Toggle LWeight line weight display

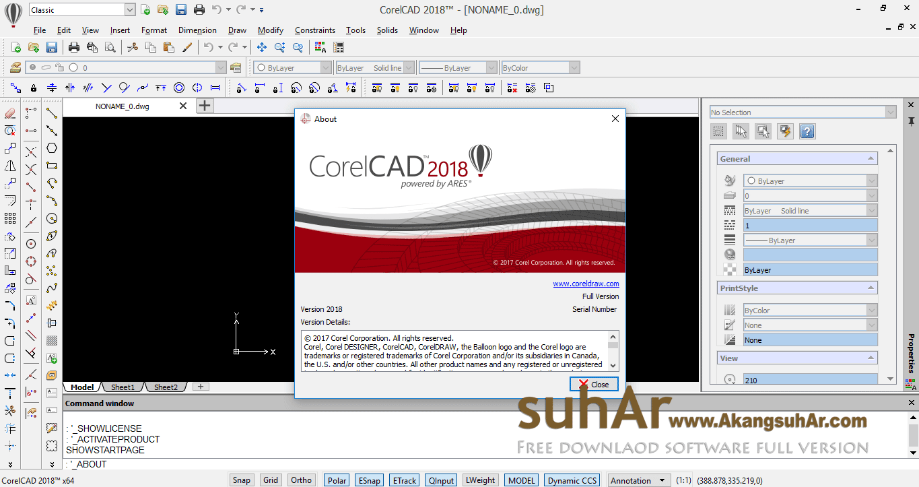click(480, 480)
